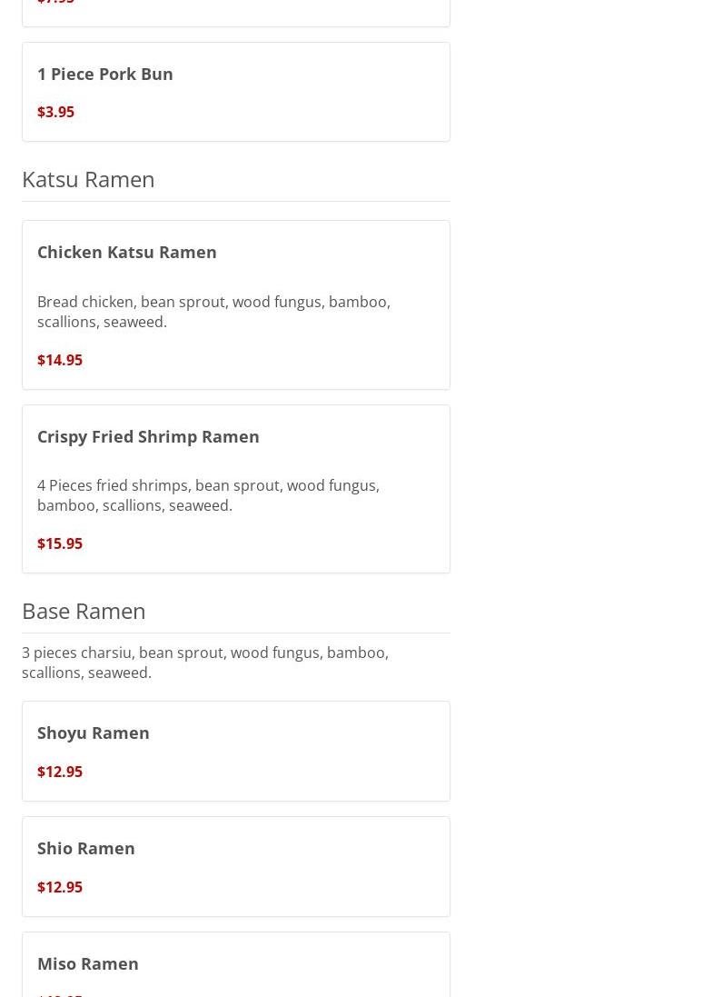The width and height of the screenshot is (713, 997).
Task: Open the Shoyu Ramen item
Action: 94,733
